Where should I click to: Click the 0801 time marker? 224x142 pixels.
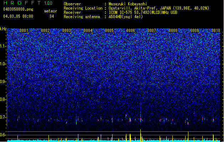point(24,31)
